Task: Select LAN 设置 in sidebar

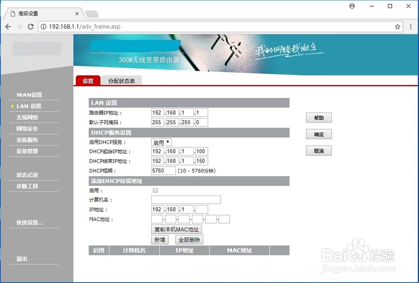Action: [29, 106]
